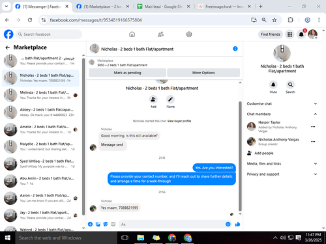Choose a GIF in composer
Screen dimensions: 326x244
pos(113,224)
